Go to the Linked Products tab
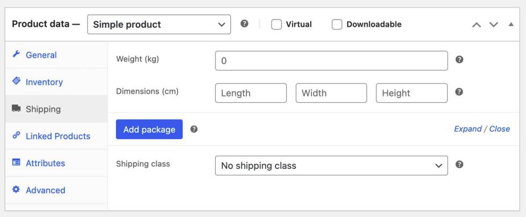526x217 pixels. (x=58, y=136)
